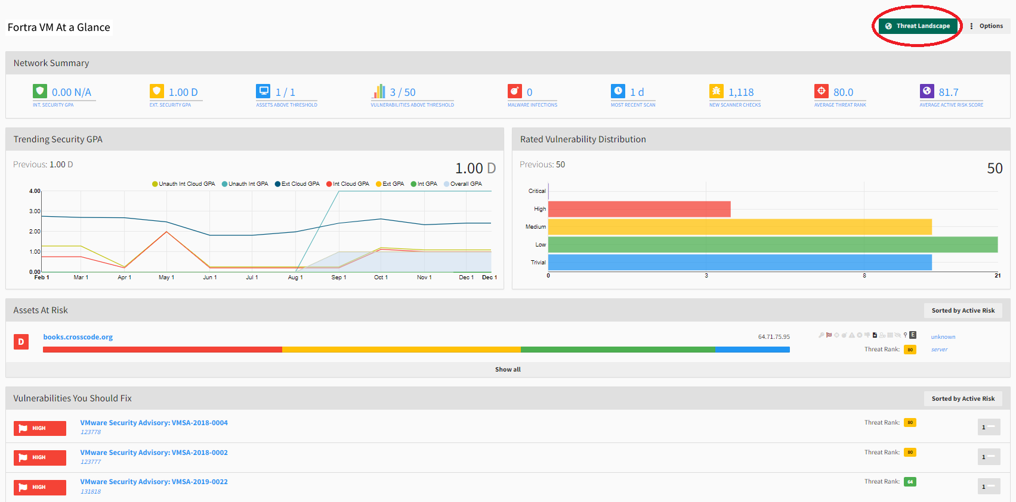Open the Threat Landscape view
The image size is (1016, 502).
point(918,26)
